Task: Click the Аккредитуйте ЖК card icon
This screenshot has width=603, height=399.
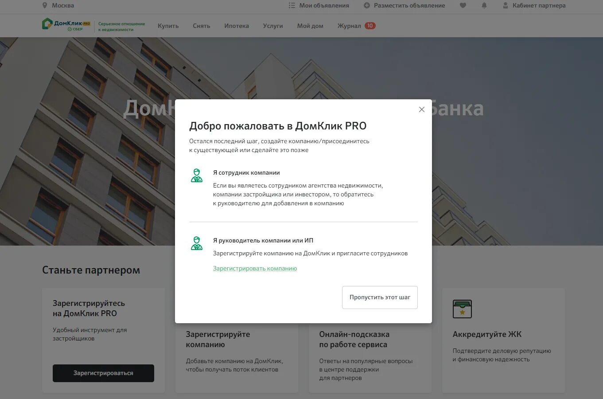Action: 462,309
